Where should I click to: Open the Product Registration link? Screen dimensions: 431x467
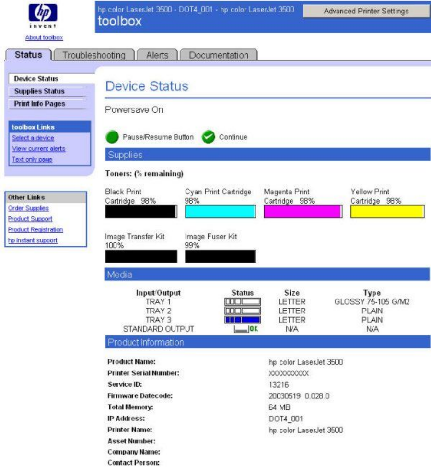tap(35, 229)
